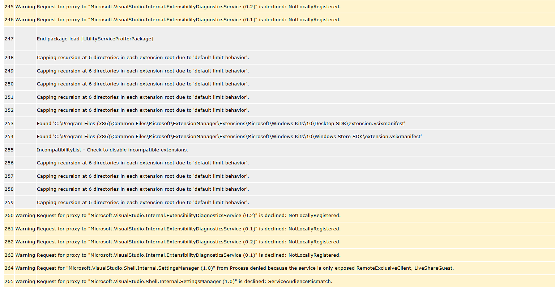Select row number 265
The width and height of the screenshot is (555, 287).
coord(9,282)
